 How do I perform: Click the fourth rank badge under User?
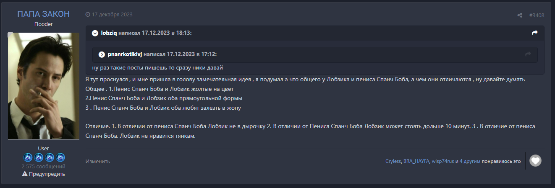(x=60, y=157)
